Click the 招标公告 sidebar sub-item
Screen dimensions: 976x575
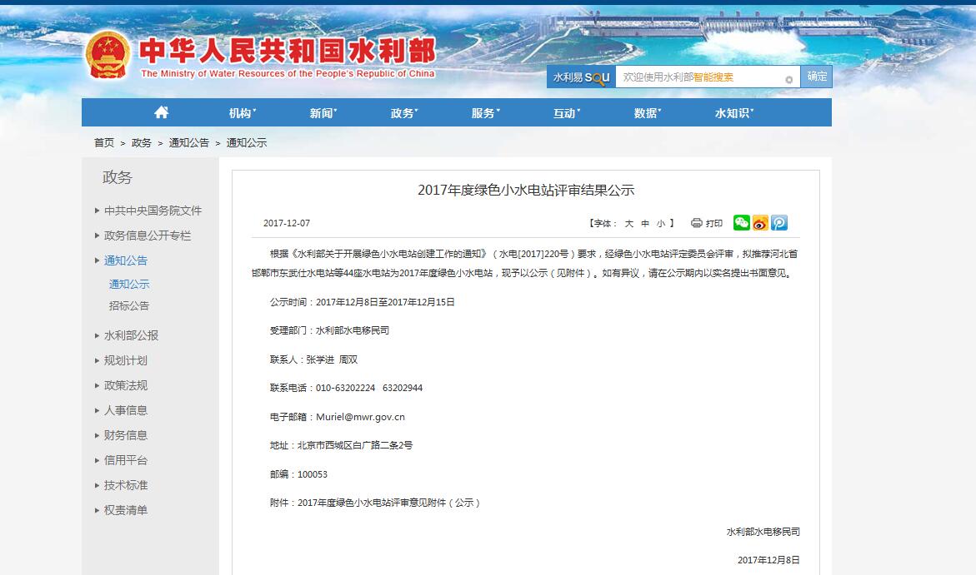click(x=129, y=305)
